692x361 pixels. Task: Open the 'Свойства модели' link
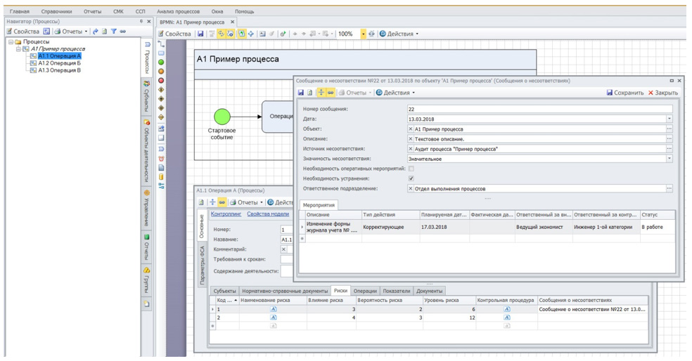267,214
